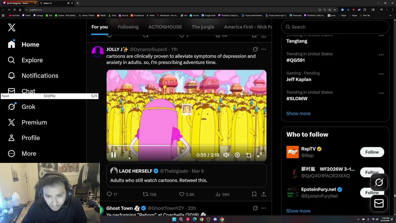The width and height of the screenshot is (396, 223).
Task: Mute the video volume
Action: coord(226,155)
